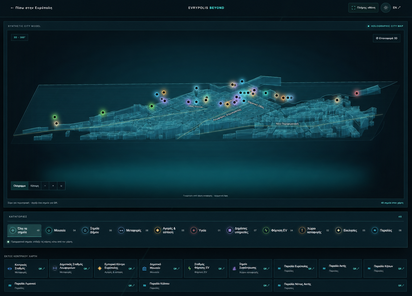Click the HOLOGRAPHIC CITY MAP label
The width and height of the screenshot is (412, 296).
point(387,26)
